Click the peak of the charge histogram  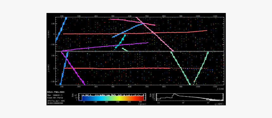coord(174,94)
